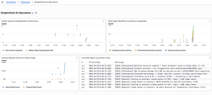The image size is (212, 95).
Task: Open options menu for Bedrock Token Usage widget
Action: tap(77, 58)
